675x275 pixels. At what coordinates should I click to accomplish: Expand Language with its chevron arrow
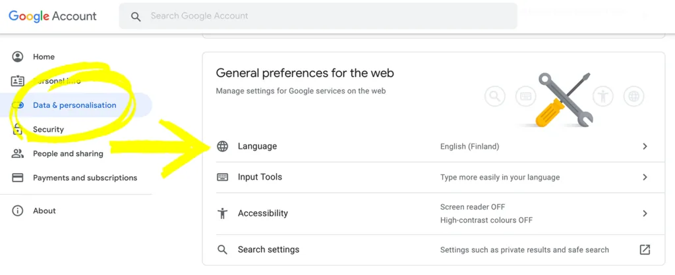(645, 147)
